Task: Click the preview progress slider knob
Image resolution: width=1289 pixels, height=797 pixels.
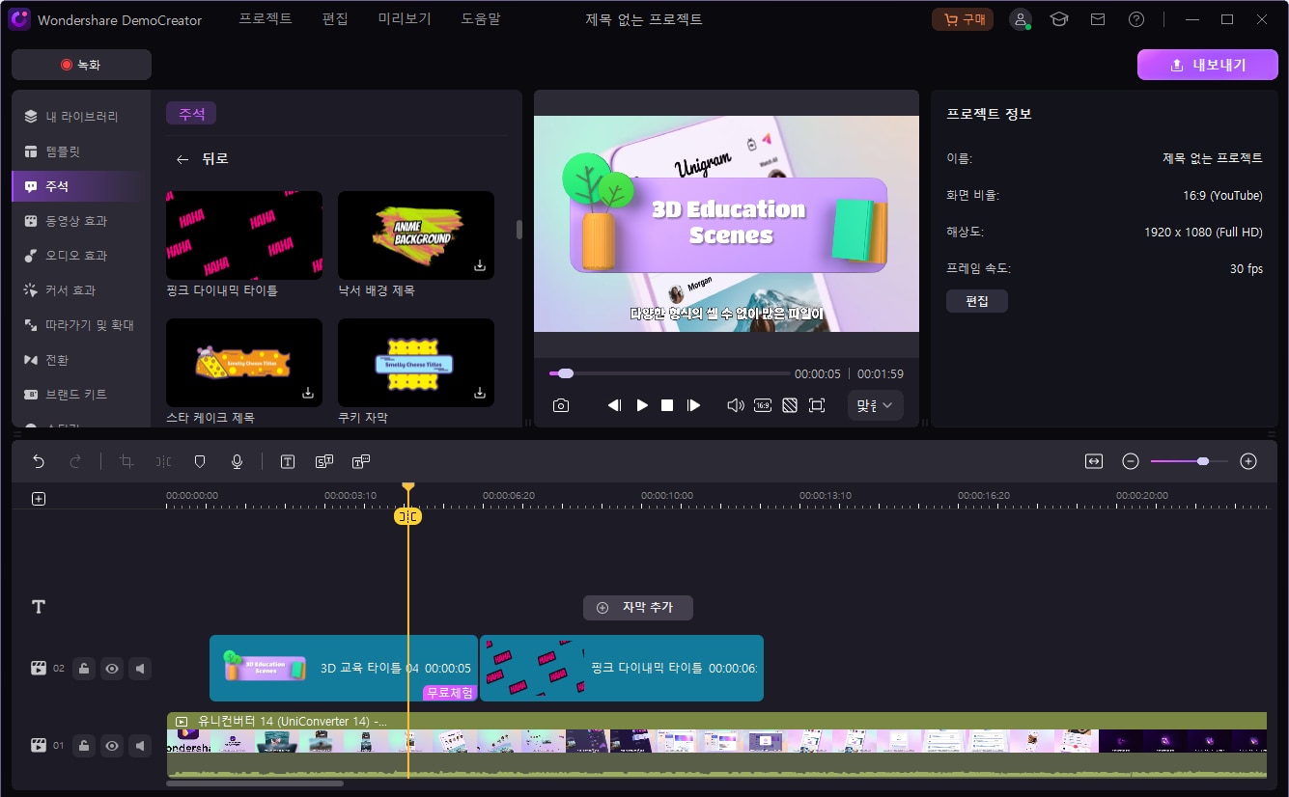Action: (566, 373)
